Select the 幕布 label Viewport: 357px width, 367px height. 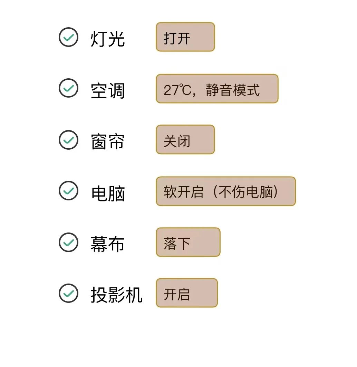pos(107,244)
